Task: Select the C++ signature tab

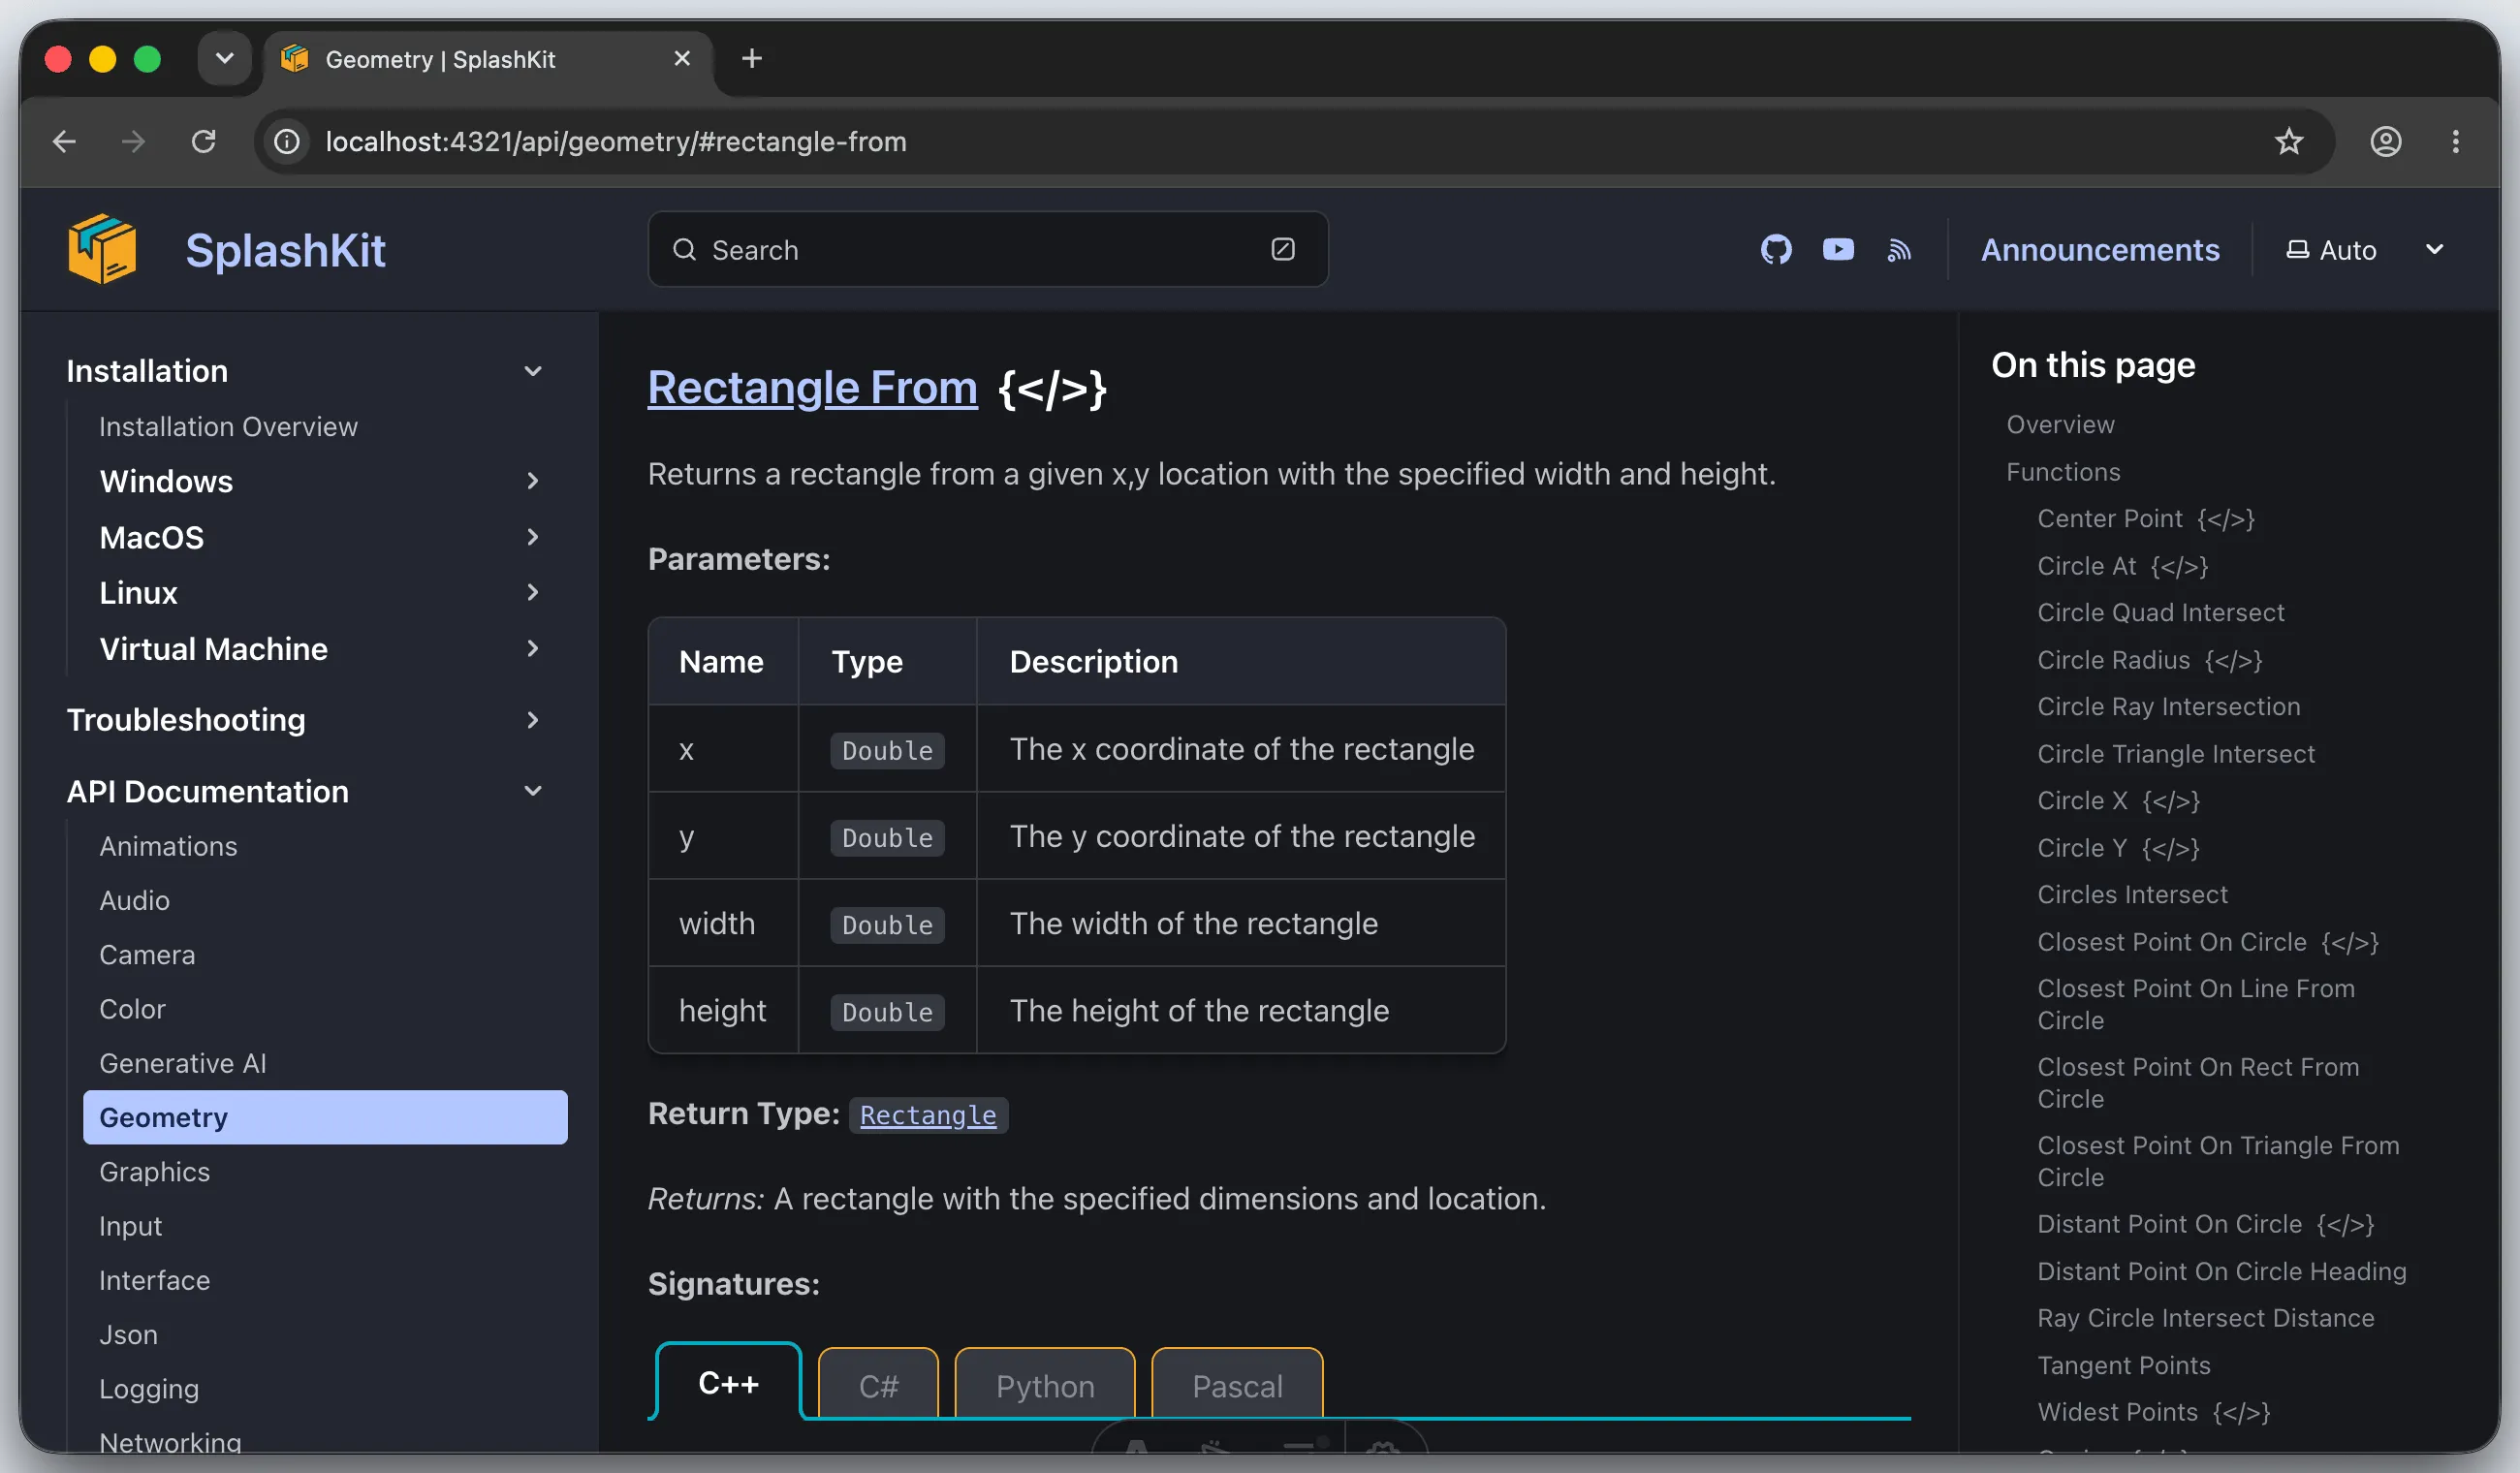Action: [x=728, y=1383]
